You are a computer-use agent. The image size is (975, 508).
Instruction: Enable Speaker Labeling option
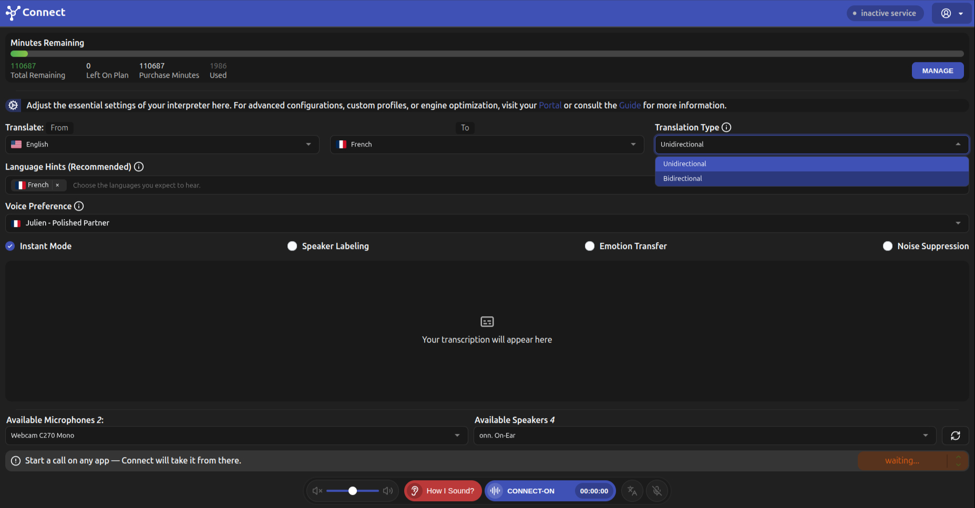click(x=292, y=246)
